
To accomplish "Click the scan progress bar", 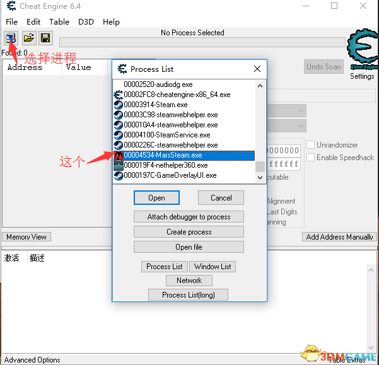I will pos(202,42).
